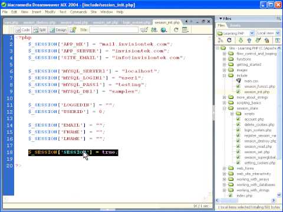Screen dimensions: 283x212
Task: Expand the more_about_strings folder
Action: (x=224, y=97)
